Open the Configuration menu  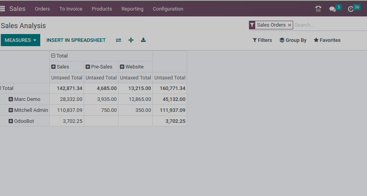tap(168, 9)
